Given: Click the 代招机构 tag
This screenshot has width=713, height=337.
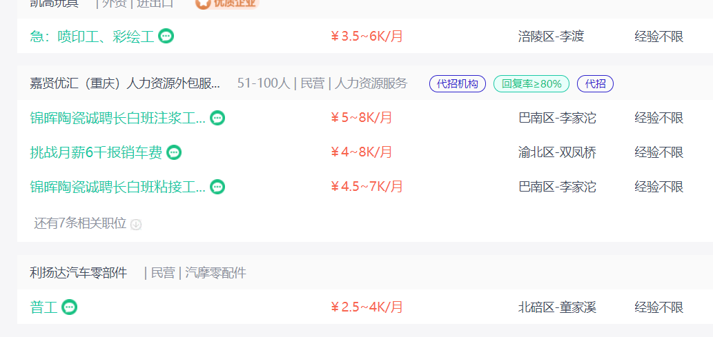Looking at the screenshot, I should [x=458, y=83].
